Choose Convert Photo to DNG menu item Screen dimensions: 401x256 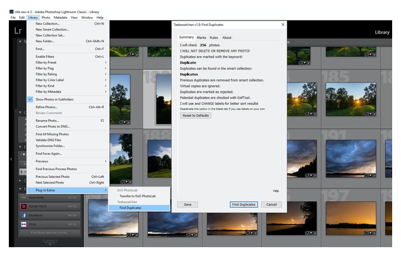tap(68, 127)
